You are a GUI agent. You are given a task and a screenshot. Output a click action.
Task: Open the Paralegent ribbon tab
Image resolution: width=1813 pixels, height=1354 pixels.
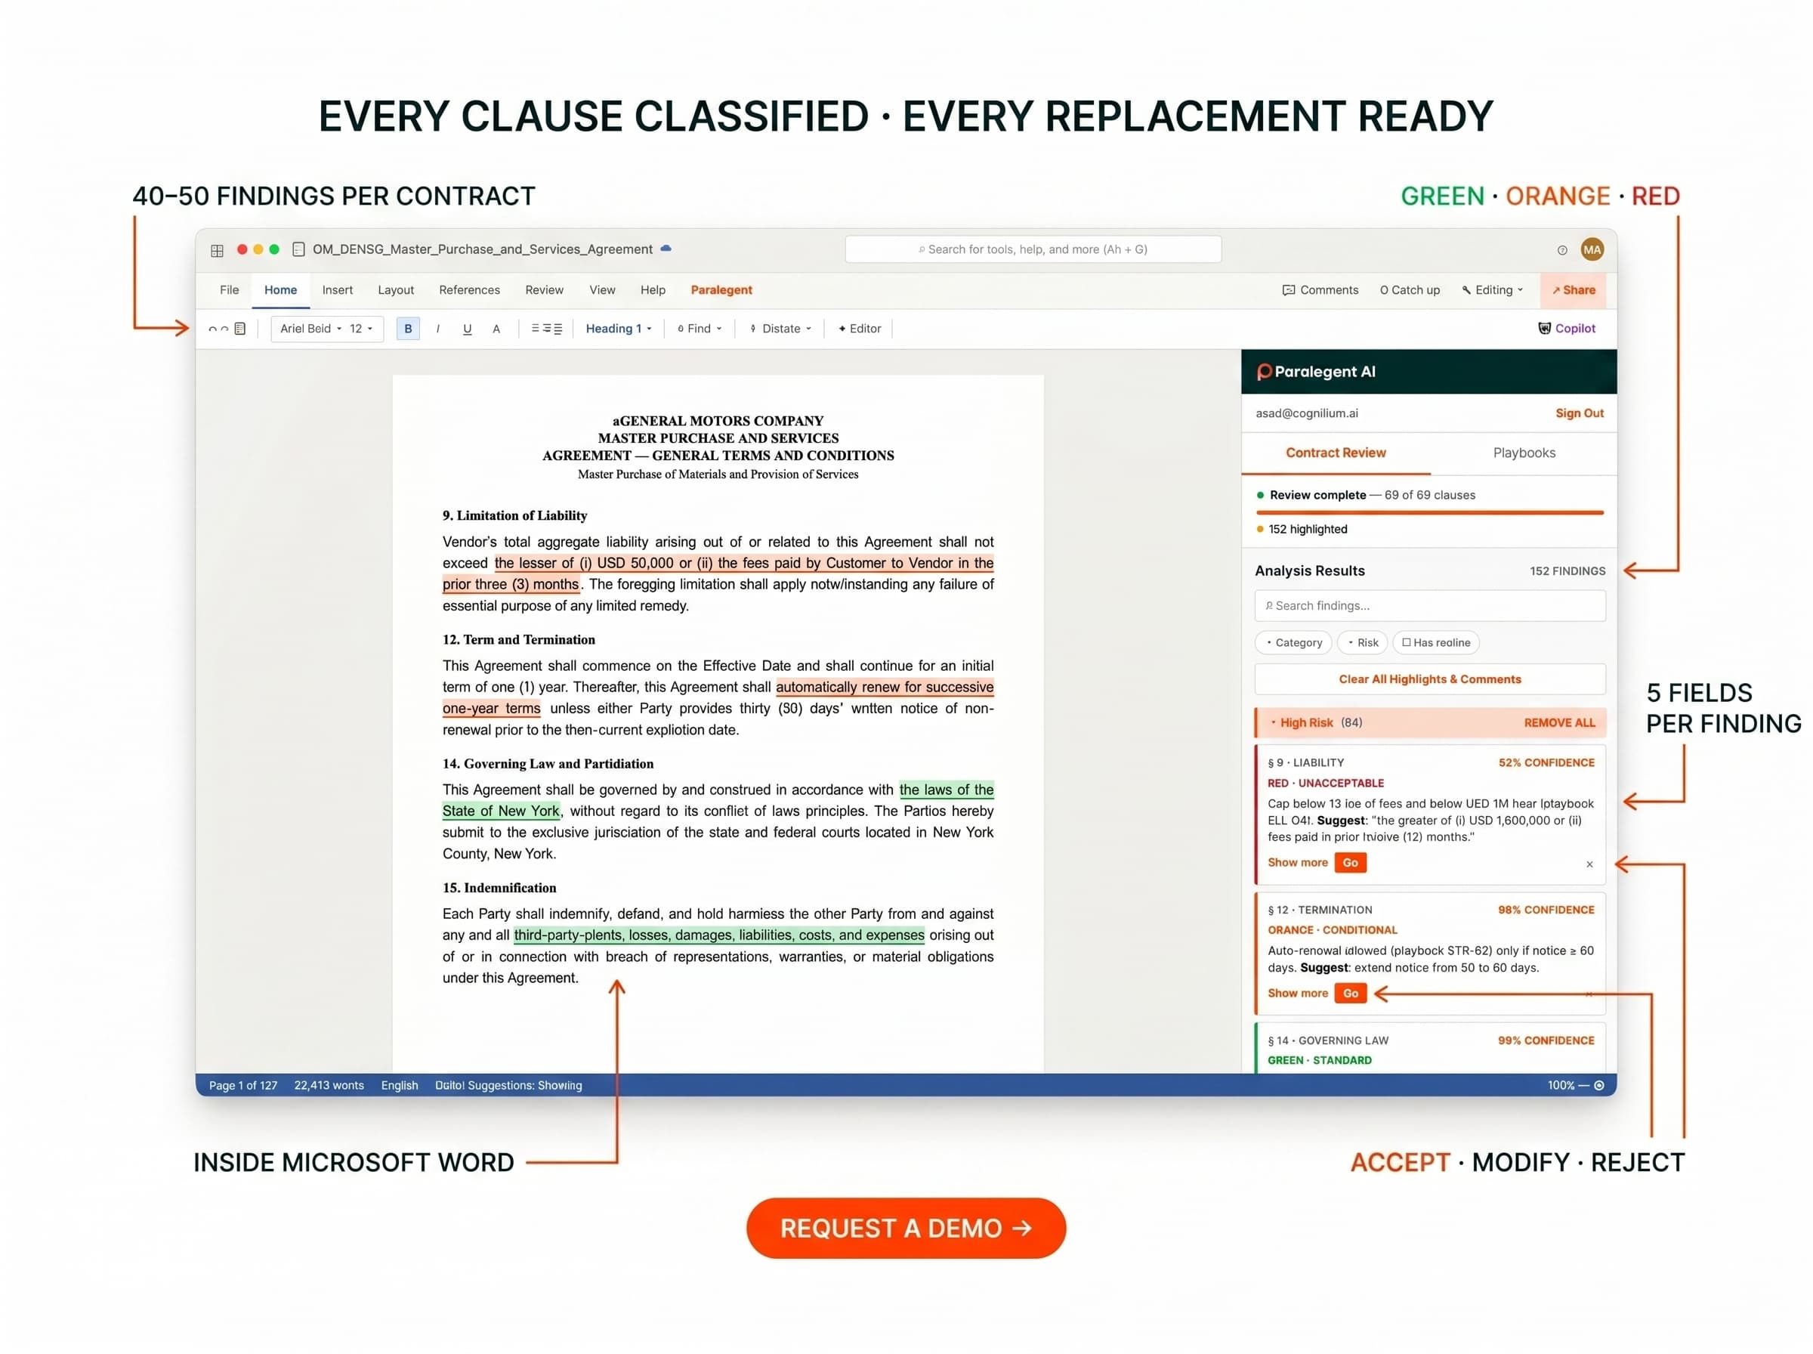(721, 290)
